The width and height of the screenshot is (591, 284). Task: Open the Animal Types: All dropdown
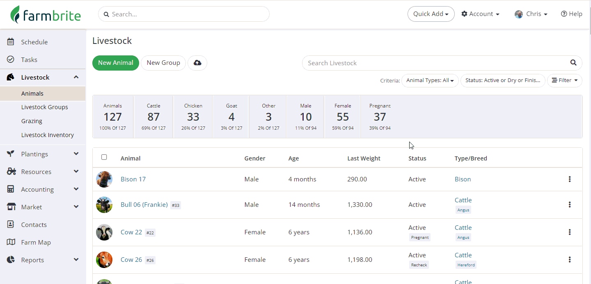coord(430,80)
